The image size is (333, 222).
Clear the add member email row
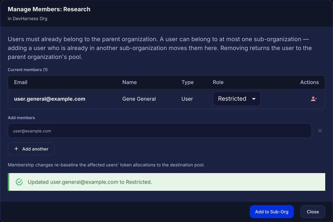320,131
